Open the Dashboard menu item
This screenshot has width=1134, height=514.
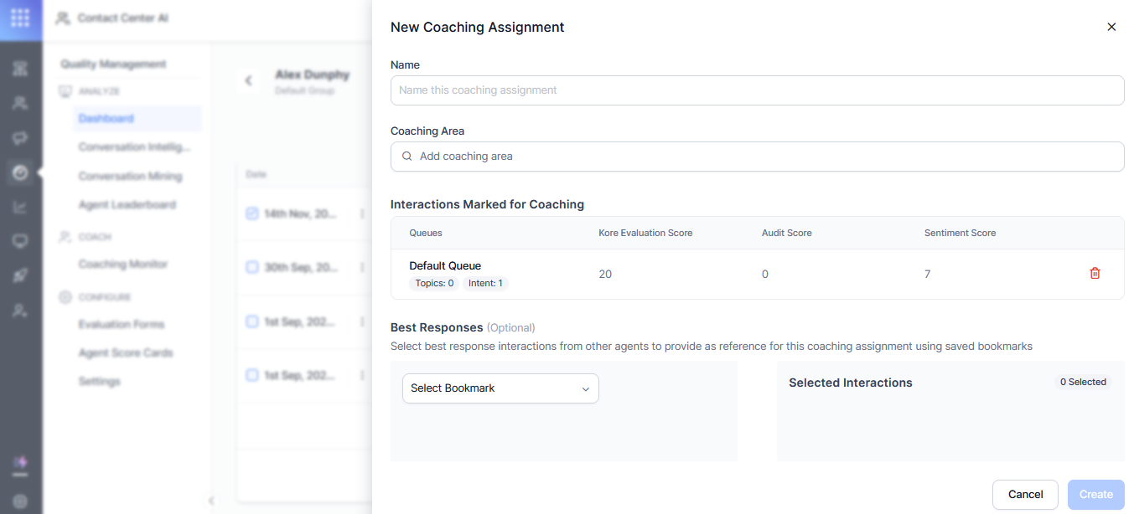point(106,118)
